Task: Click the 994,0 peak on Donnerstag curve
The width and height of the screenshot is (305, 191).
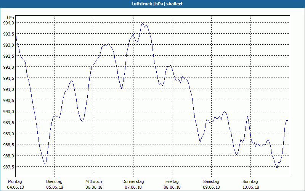Action: click(143, 23)
